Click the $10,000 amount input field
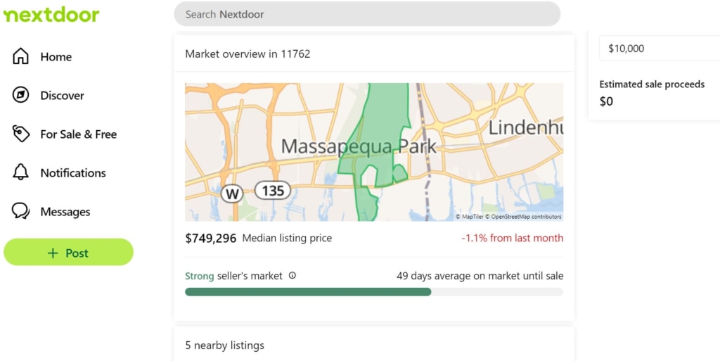The image size is (720, 361). coord(660,49)
